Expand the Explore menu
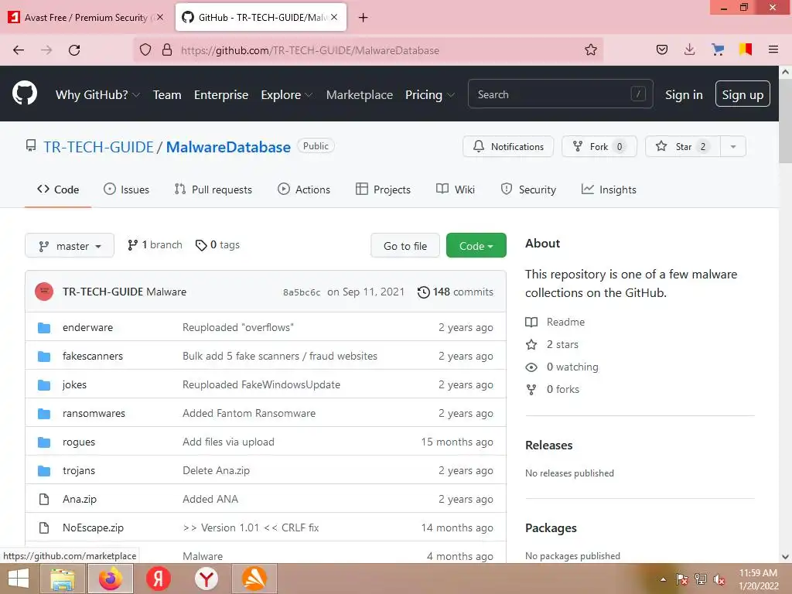The height and width of the screenshot is (594, 792). tap(286, 94)
